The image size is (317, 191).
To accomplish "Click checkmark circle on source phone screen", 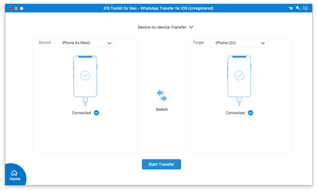I will pyautogui.click(x=85, y=75).
